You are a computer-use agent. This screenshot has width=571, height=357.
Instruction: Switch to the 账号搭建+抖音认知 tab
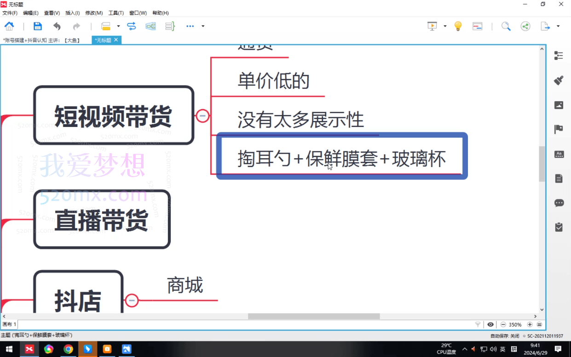[42, 40]
